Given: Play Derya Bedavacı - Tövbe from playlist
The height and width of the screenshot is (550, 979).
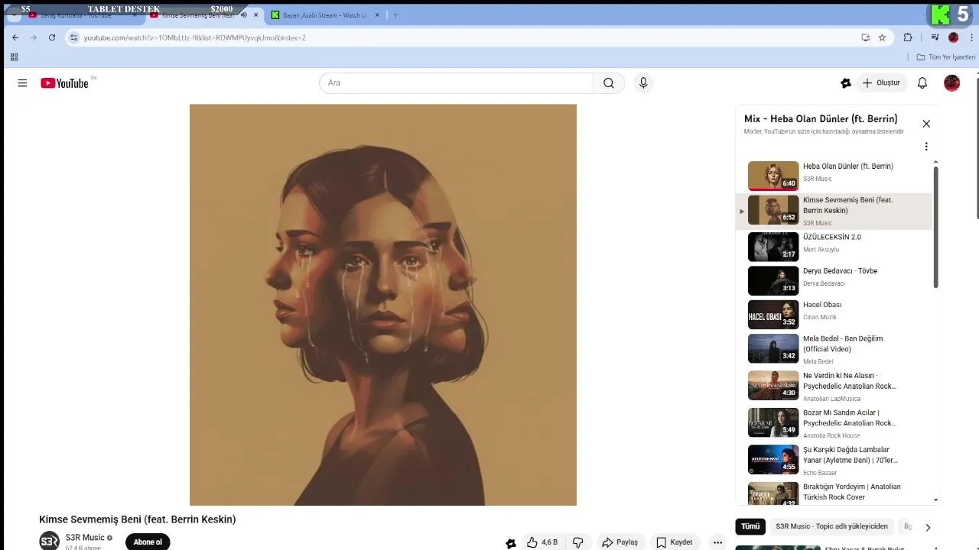Looking at the screenshot, I should click(x=834, y=280).
